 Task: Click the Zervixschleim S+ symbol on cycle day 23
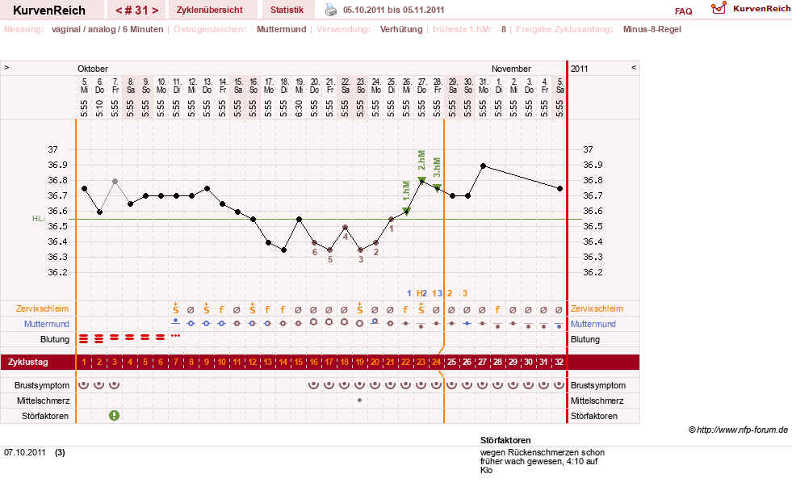point(421,308)
